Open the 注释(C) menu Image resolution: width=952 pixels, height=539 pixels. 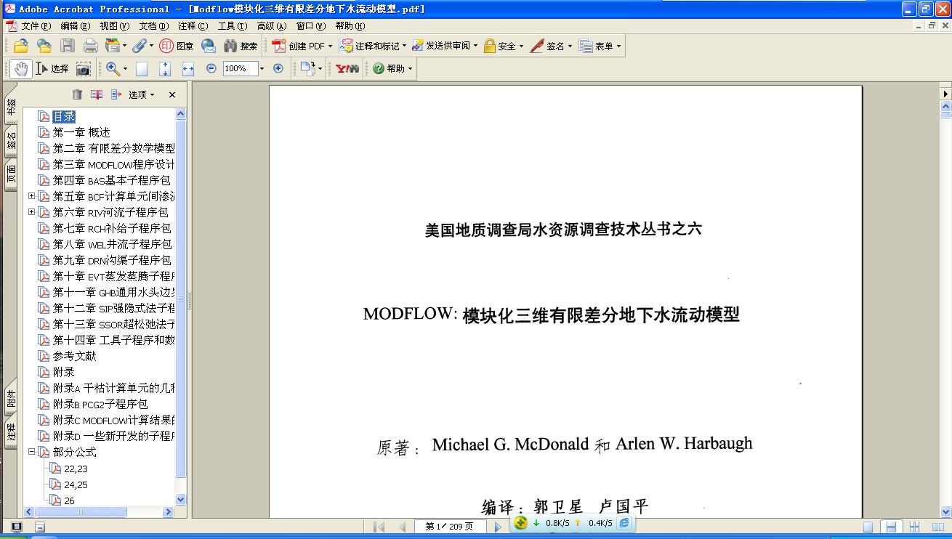coord(193,26)
